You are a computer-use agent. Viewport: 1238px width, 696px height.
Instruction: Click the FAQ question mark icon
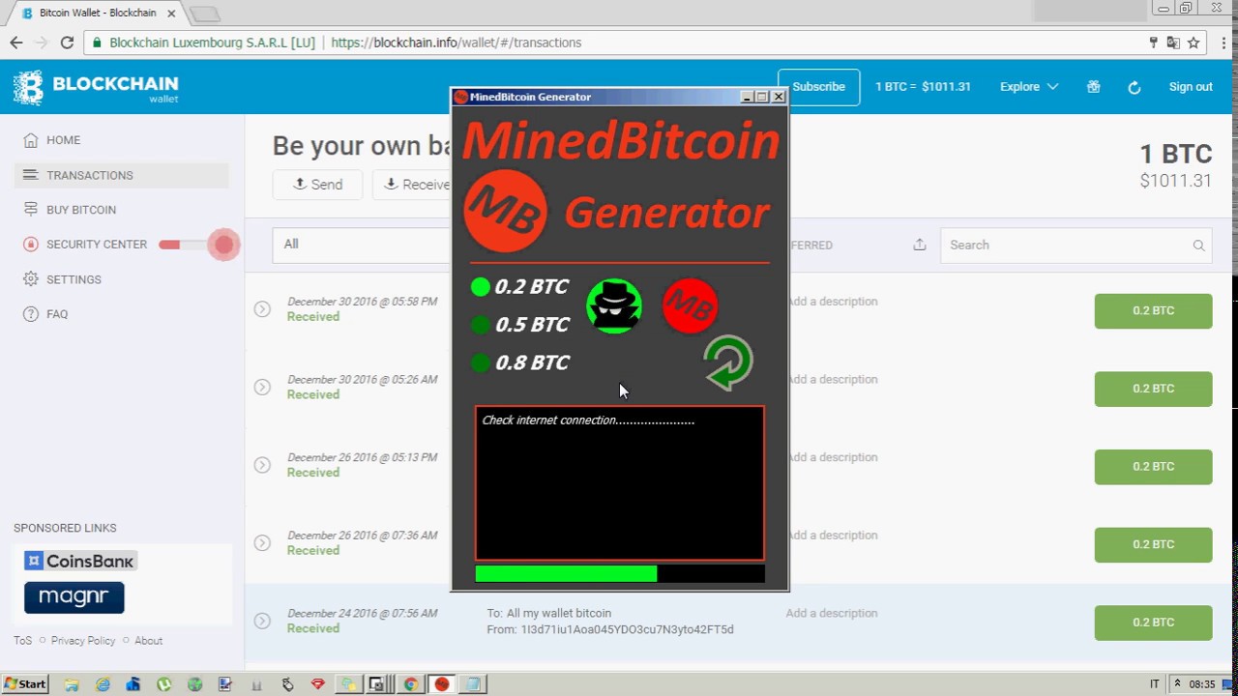[x=31, y=314]
